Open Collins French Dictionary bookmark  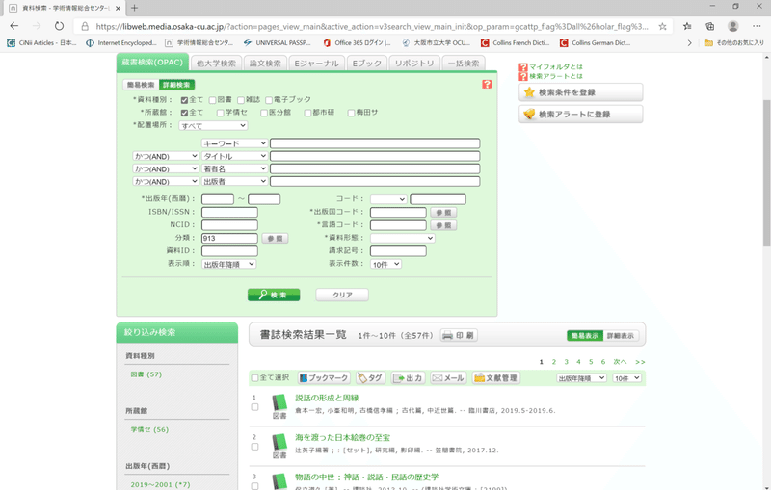pos(515,43)
